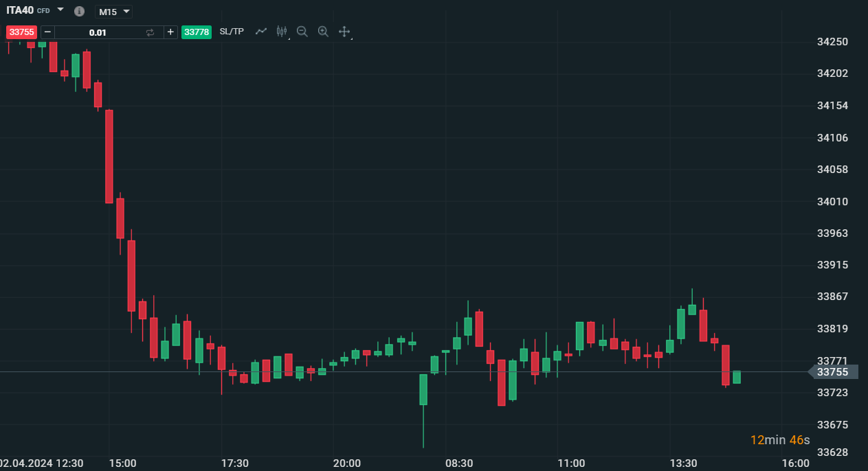Click the current price label 33755 on axis
868x471 pixels.
point(832,372)
